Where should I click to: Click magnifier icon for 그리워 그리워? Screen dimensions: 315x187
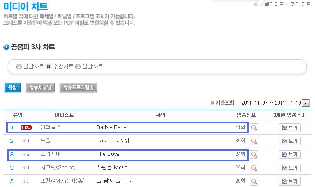pos(254,141)
